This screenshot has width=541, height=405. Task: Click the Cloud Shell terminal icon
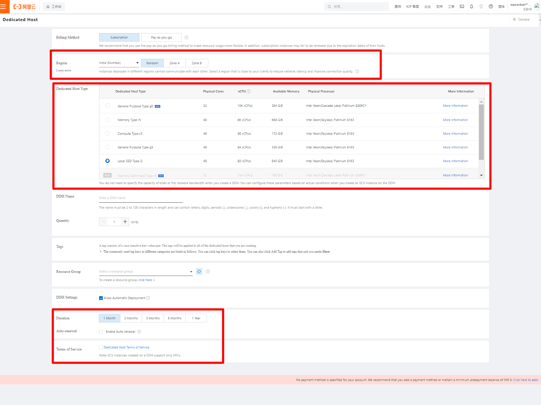tap(462, 6)
